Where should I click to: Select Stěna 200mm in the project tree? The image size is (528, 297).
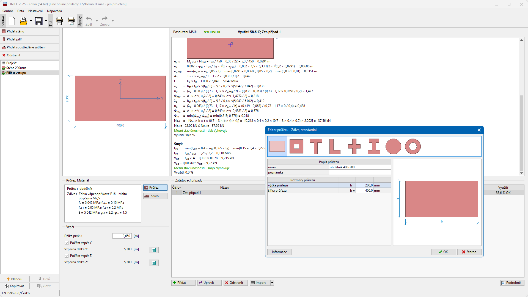click(16, 68)
